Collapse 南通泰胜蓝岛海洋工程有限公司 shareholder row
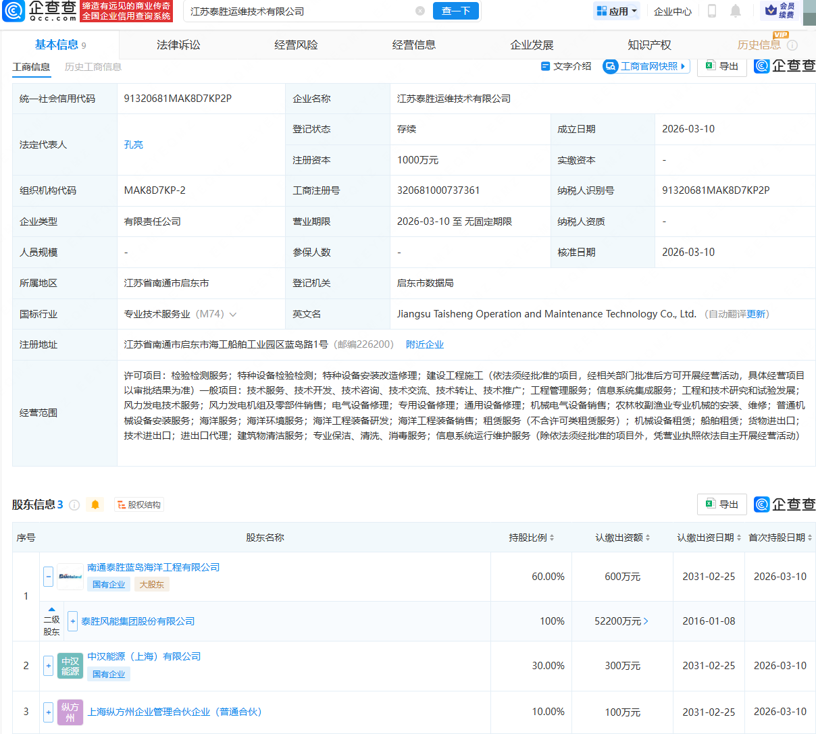 (x=48, y=577)
